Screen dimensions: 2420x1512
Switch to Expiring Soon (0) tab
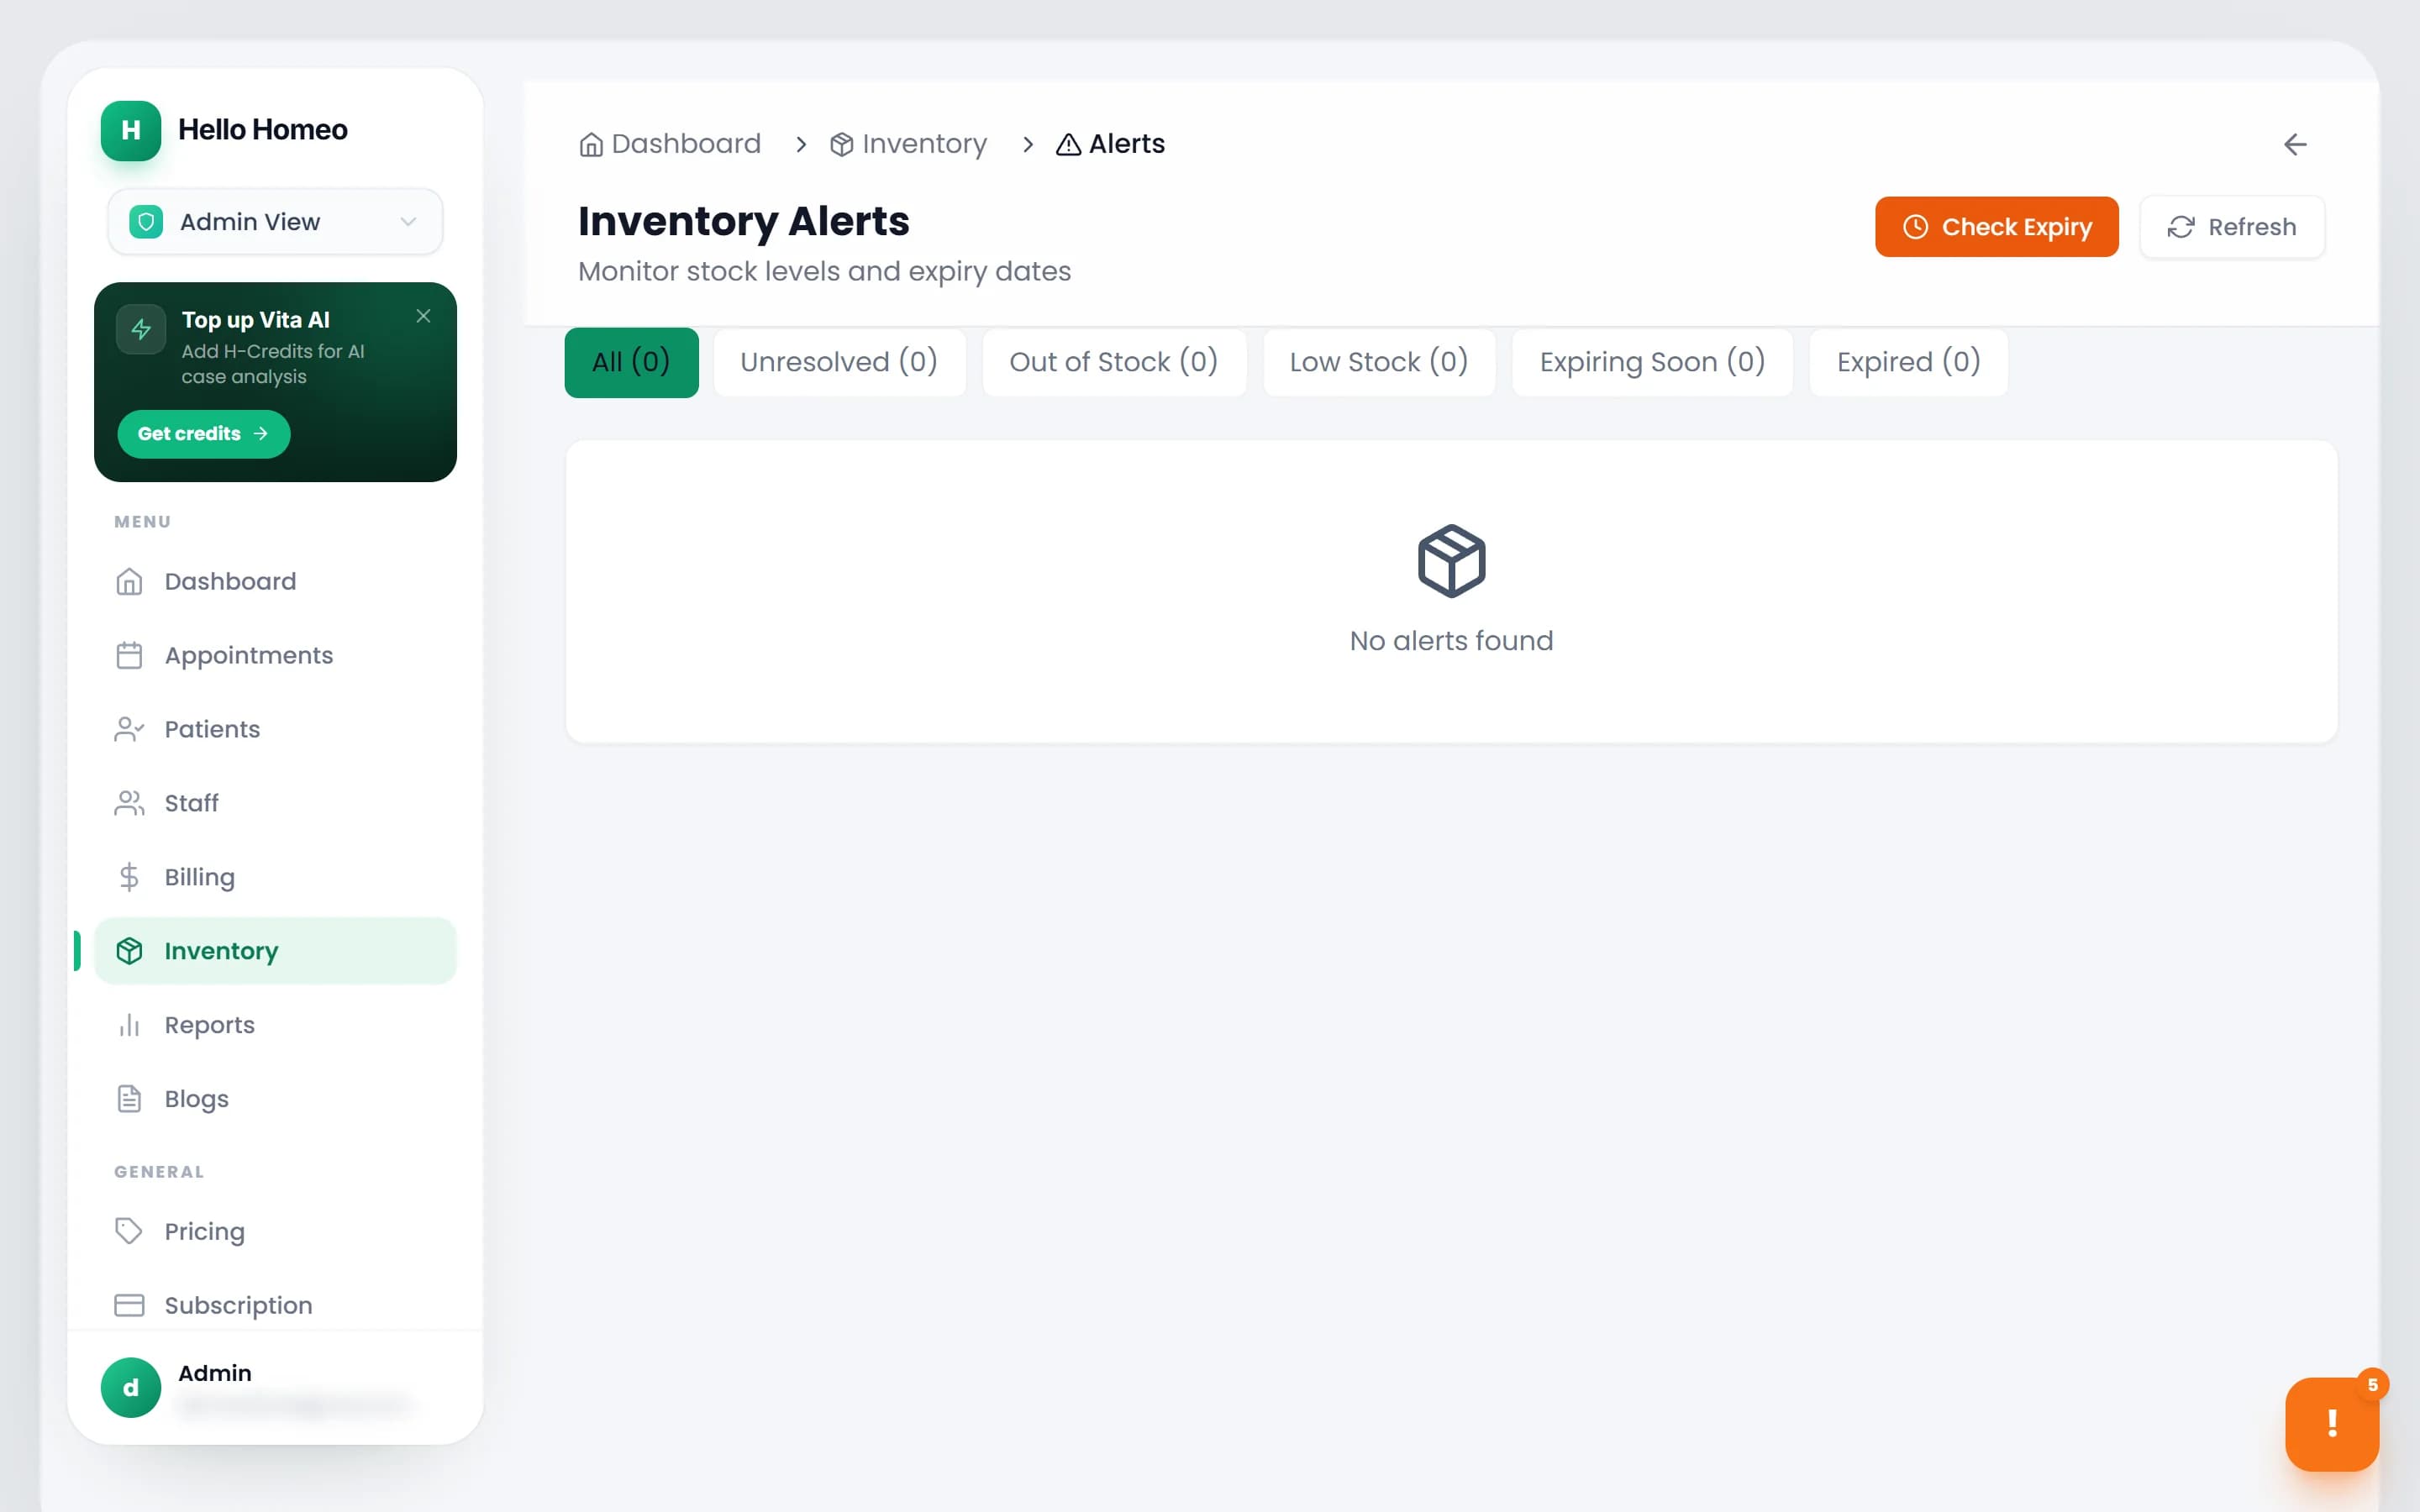click(1652, 362)
